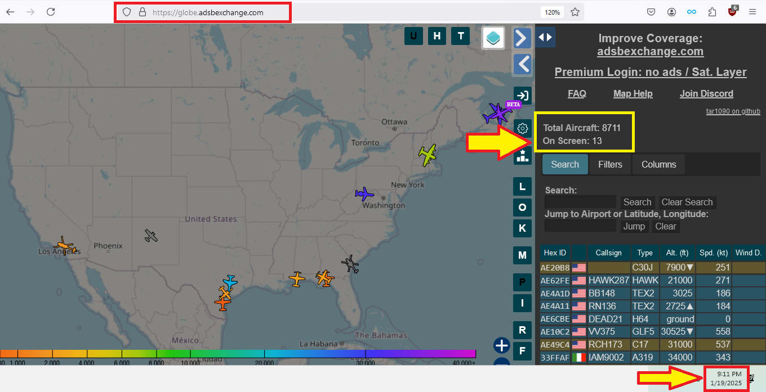Open the Premium Login link
Image resolution: width=766 pixels, height=392 pixels.
point(651,72)
